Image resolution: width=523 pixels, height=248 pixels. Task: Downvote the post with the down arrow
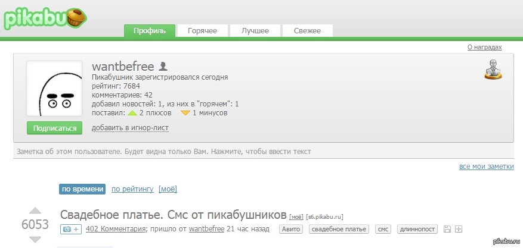pyautogui.click(x=35, y=239)
